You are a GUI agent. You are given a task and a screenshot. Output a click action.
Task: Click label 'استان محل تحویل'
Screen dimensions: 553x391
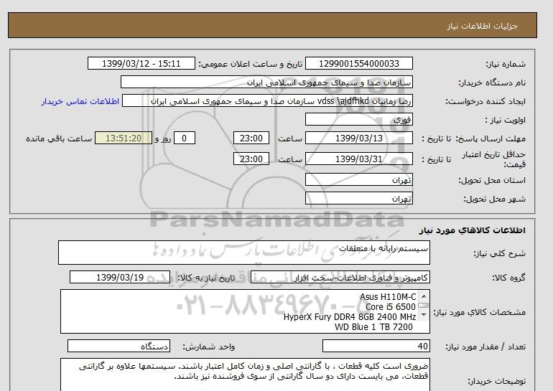pos(492,180)
